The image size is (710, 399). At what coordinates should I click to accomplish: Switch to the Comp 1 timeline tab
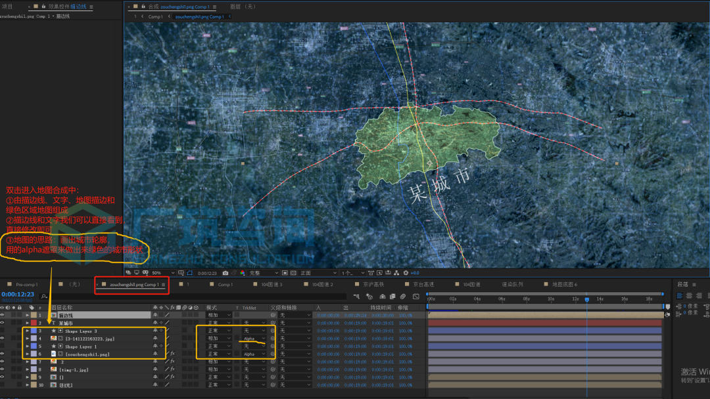[225, 284]
